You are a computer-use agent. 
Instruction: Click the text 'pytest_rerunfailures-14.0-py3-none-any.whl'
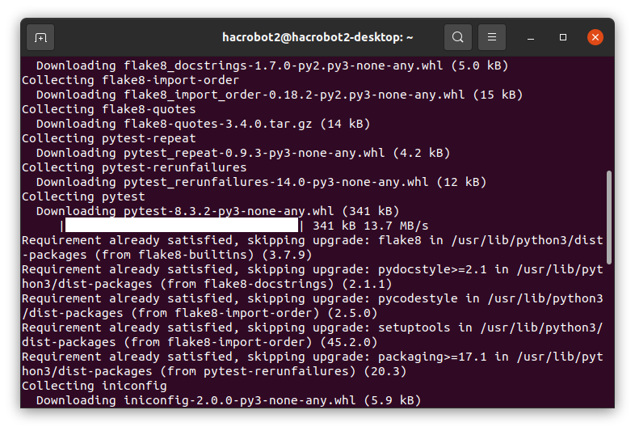pos(275,183)
